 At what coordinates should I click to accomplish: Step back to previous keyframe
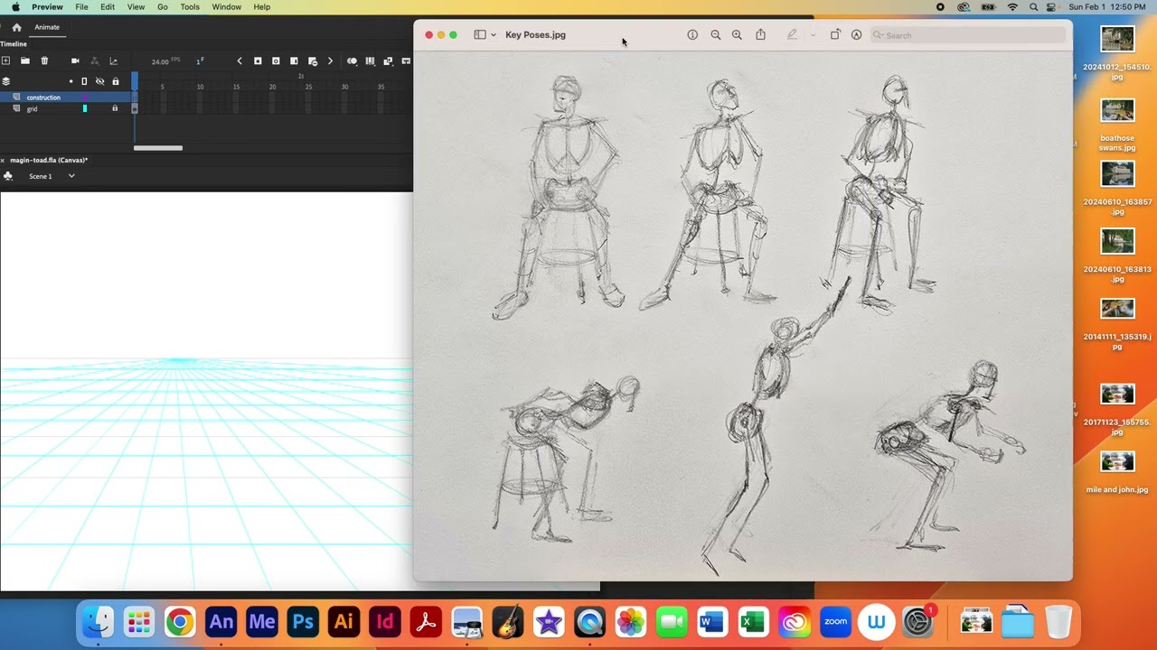tap(240, 60)
